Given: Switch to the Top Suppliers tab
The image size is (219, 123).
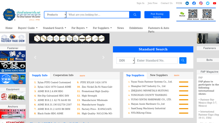Looking at the screenshot, I should (135, 75).
